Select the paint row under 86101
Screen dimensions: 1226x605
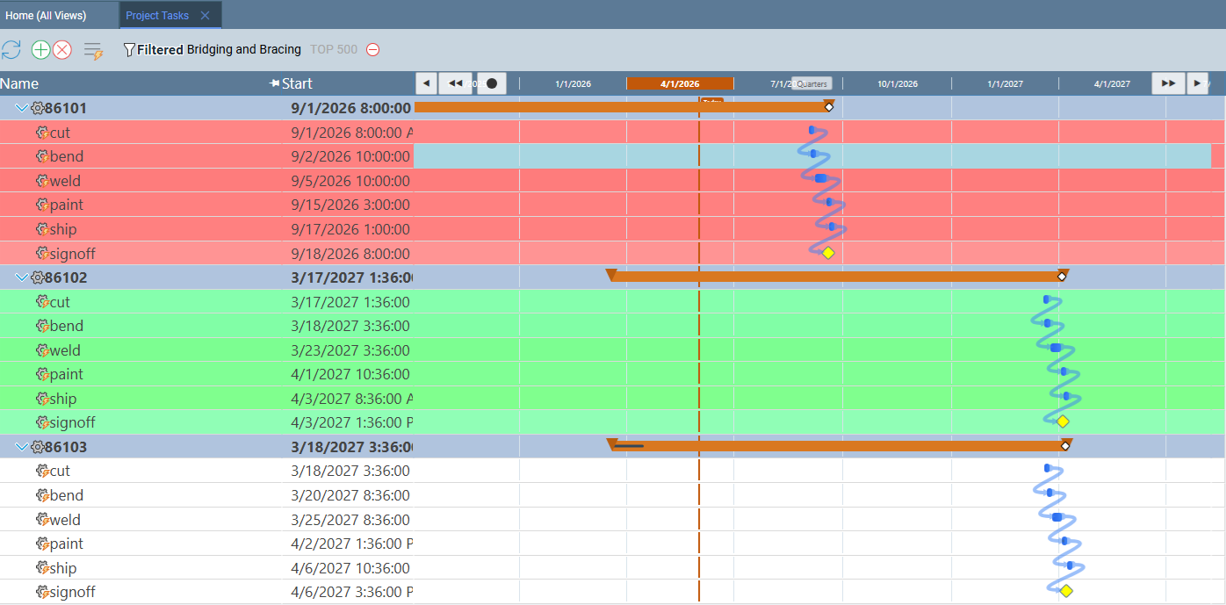pyautogui.click(x=613, y=205)
